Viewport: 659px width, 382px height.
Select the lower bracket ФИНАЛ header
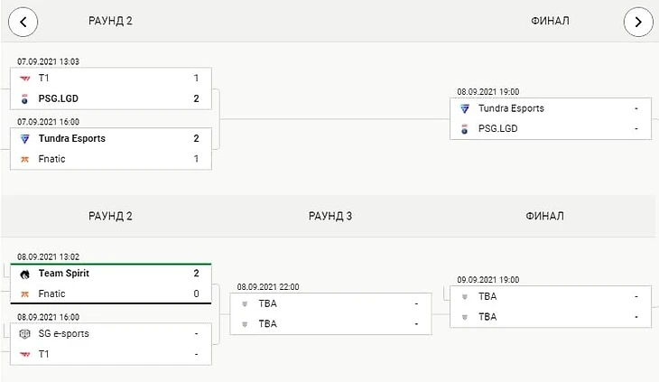click(544, 217)
